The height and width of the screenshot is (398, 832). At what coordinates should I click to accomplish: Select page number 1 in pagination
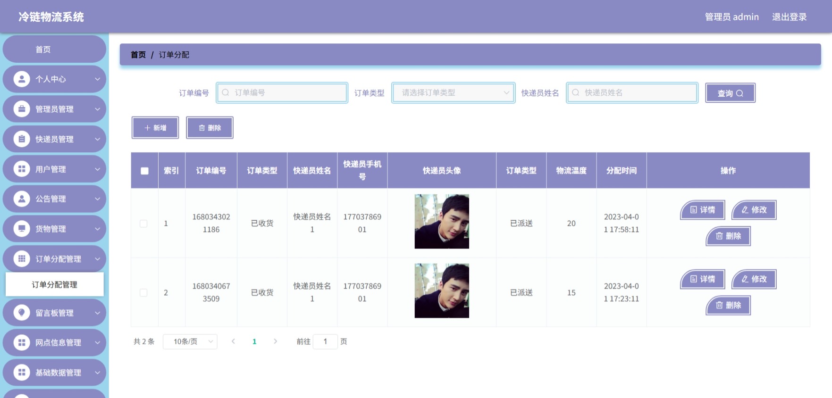point(254,341)
